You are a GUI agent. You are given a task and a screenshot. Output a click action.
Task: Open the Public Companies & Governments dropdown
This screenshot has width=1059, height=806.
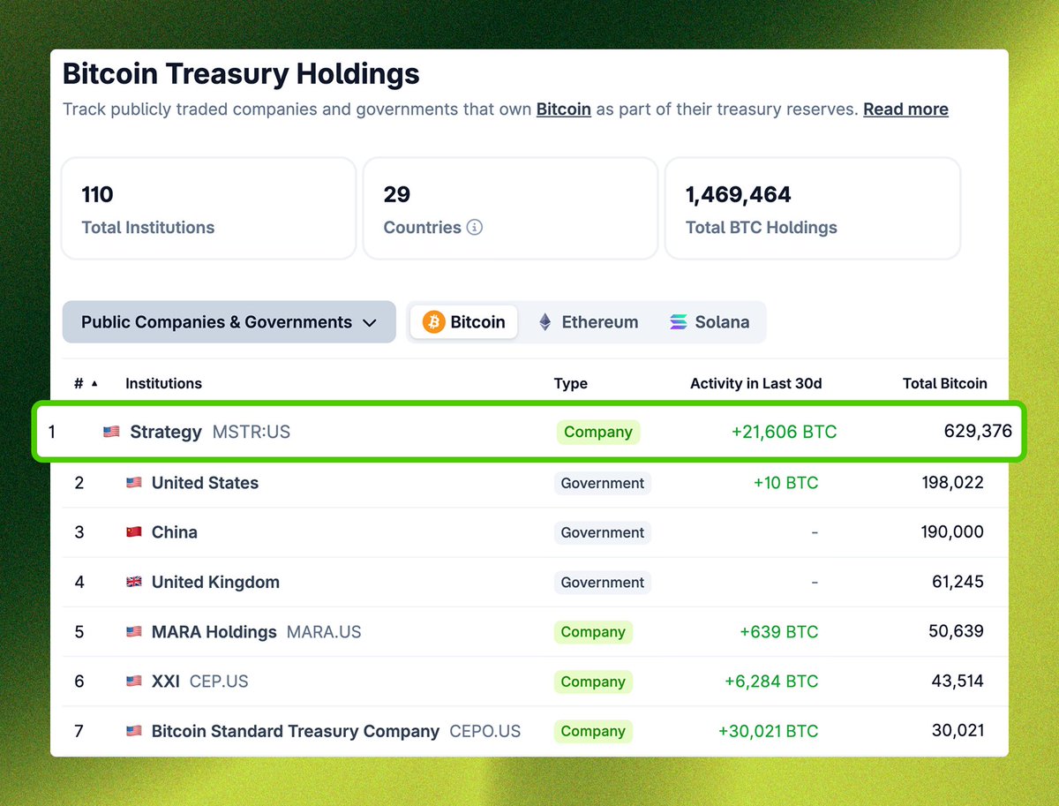(229, 322)
